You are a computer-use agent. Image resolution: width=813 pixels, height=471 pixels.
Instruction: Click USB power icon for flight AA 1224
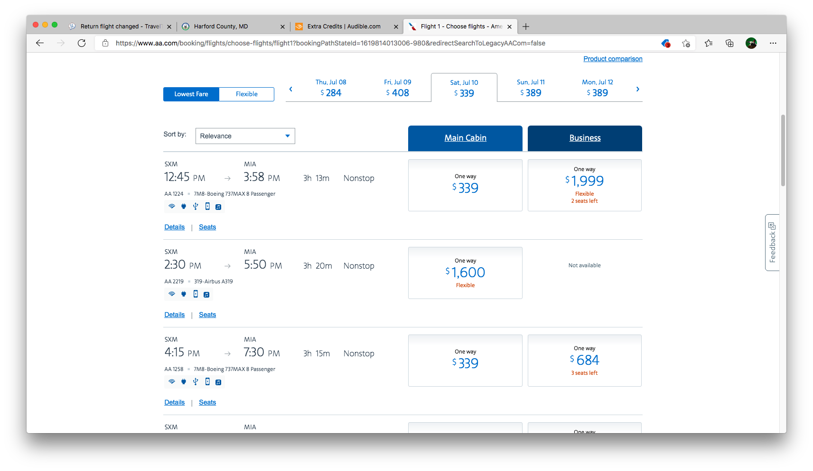196,206
